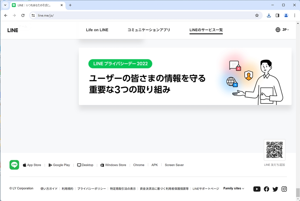Open the Chrome extension link
Screen dimensions: 300x201
pos(139,165)
